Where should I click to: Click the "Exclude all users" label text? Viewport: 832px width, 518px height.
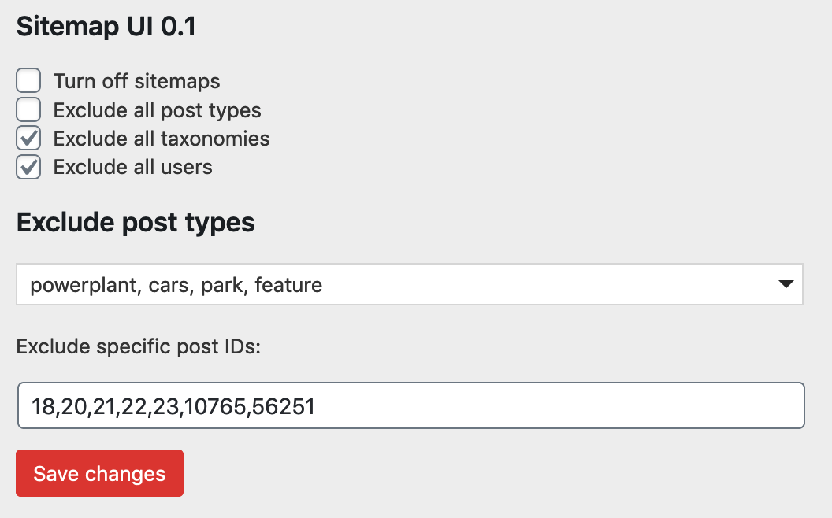pos(132,168)
